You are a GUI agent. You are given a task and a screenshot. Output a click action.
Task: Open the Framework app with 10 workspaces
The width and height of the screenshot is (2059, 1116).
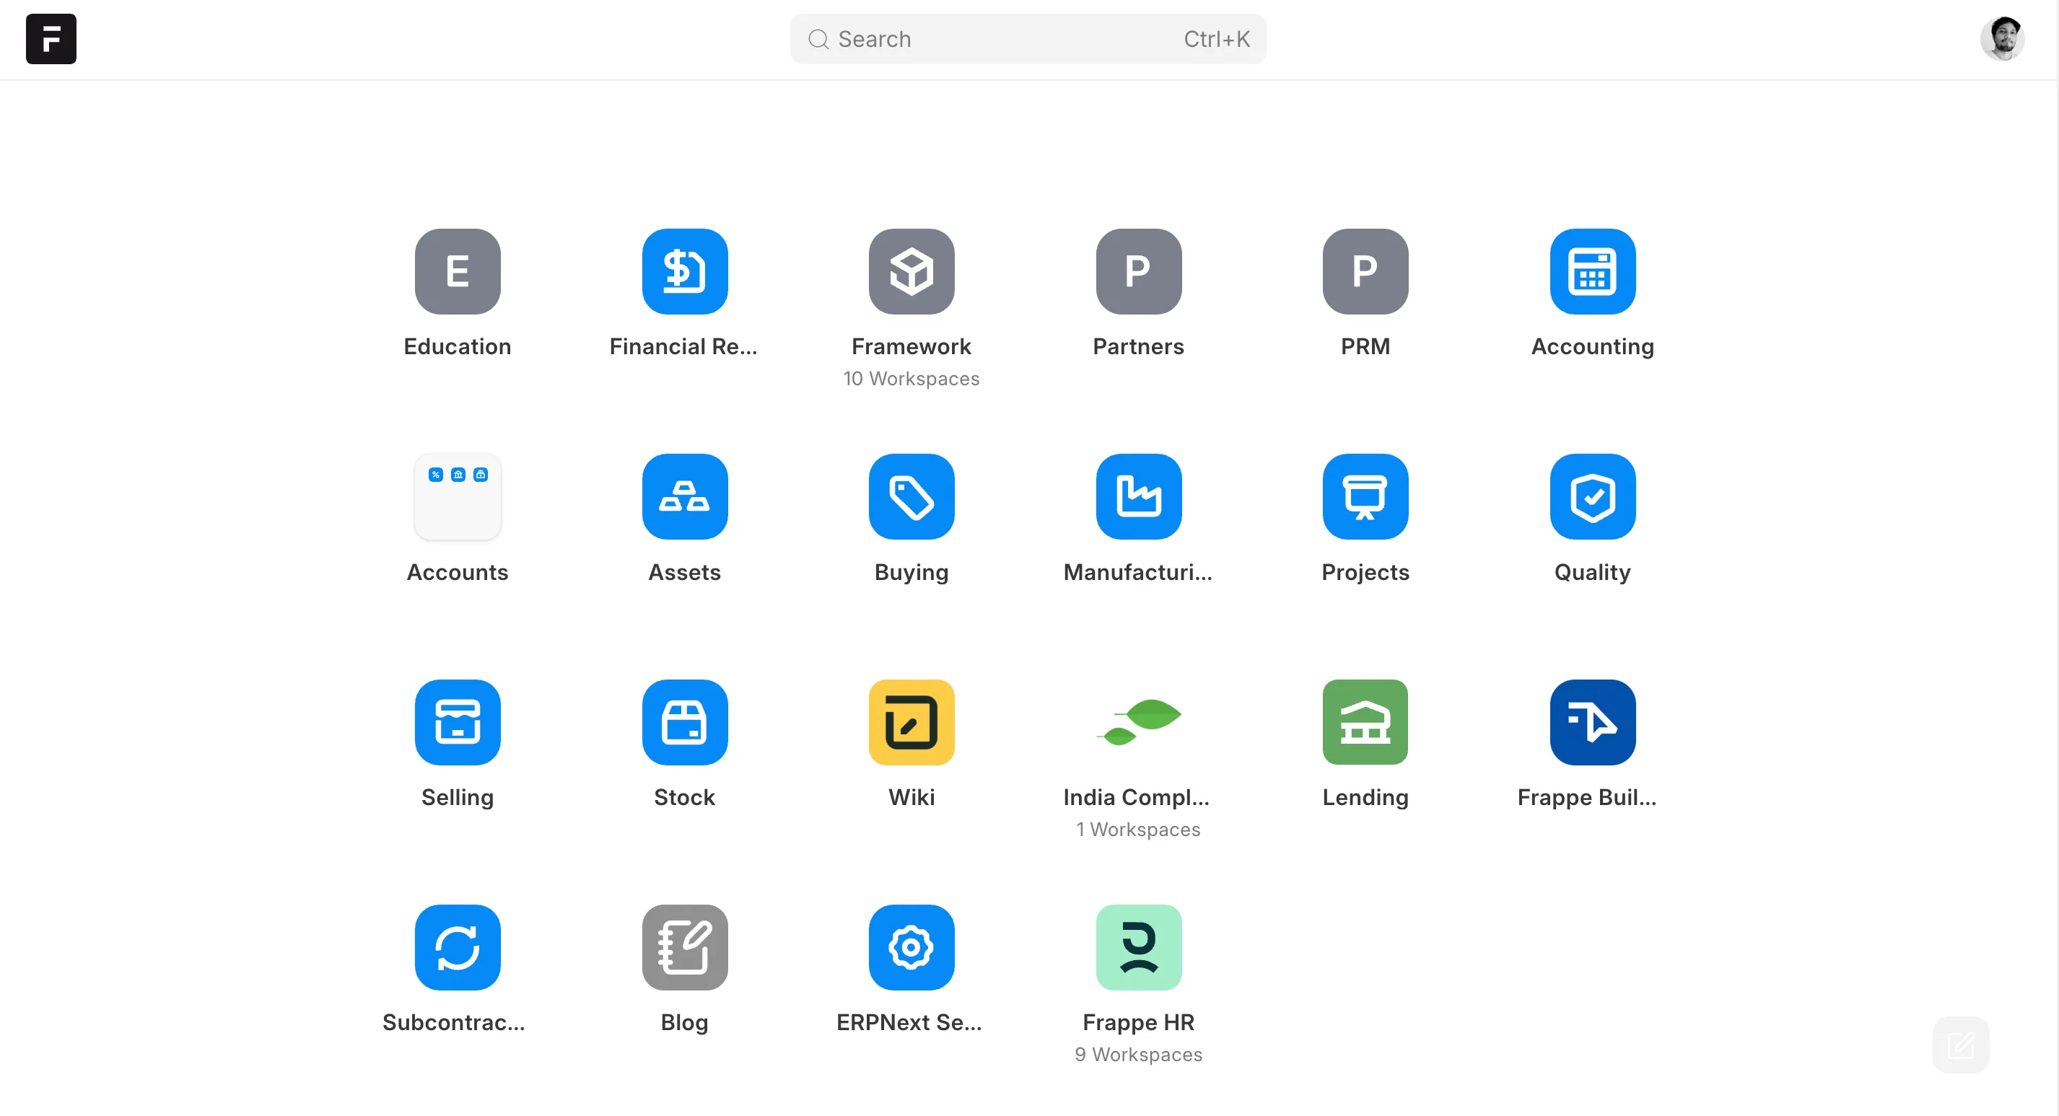912,272
